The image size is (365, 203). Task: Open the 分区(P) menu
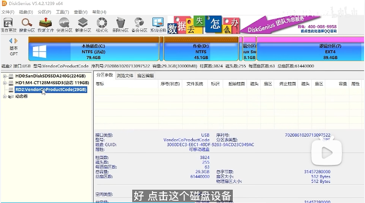[x=44, y=12]
